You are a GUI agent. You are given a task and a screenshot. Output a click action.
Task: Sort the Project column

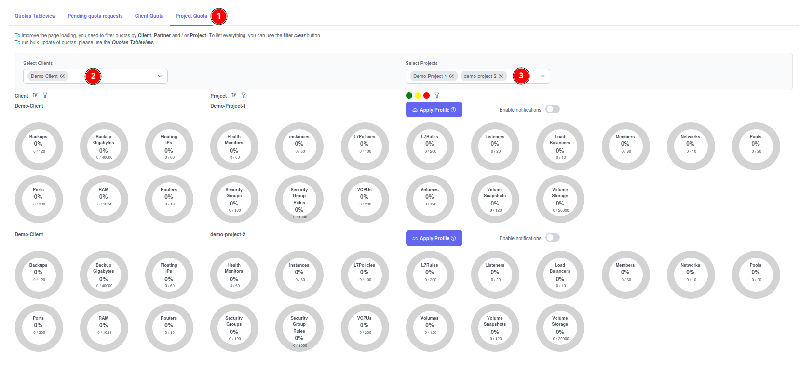(234, 95)
